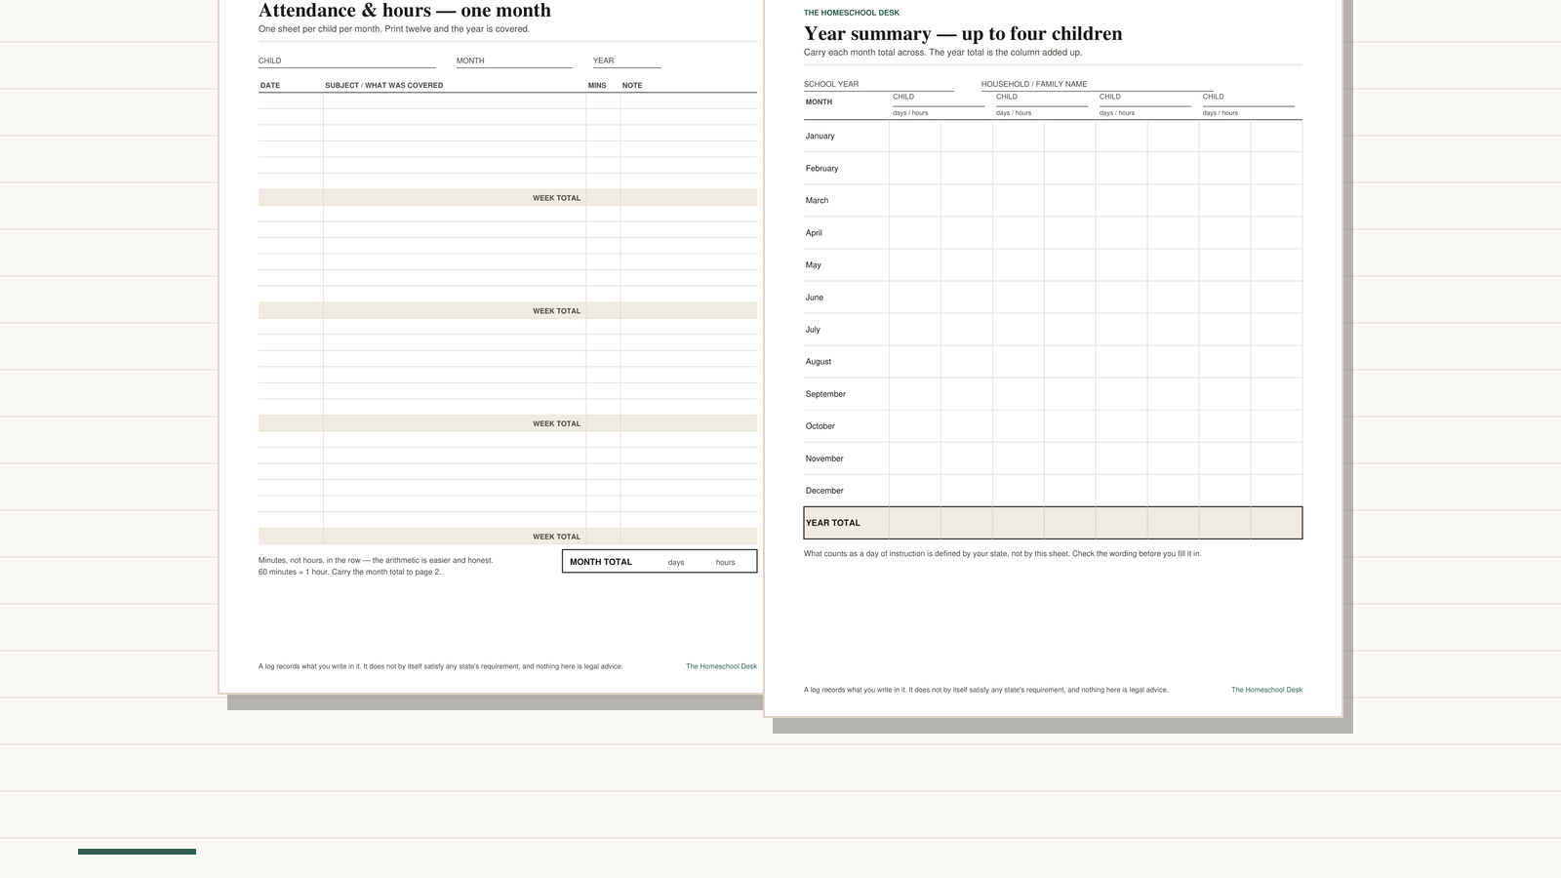Click the YEAR blank line on attendance page
The width and height of the screenshot is (1561, 878).
627,61
